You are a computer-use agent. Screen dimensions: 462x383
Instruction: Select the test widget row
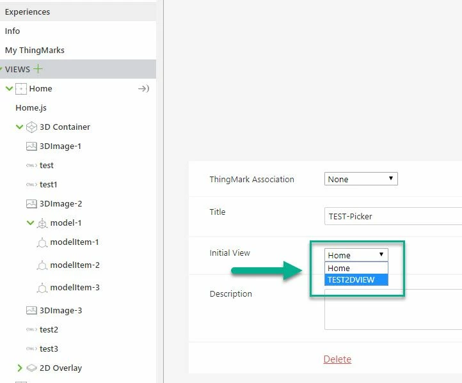pos(47,165)
